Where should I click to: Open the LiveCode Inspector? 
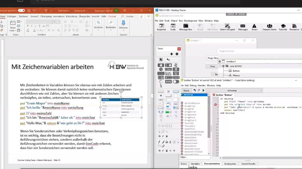point(161,28)
